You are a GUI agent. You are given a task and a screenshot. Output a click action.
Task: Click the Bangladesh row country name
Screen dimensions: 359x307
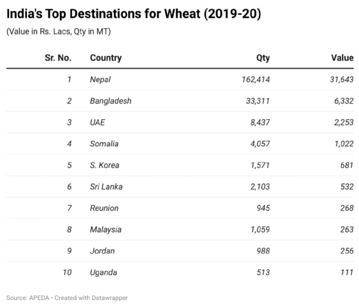pyautogui.click(x=111, y=101)
